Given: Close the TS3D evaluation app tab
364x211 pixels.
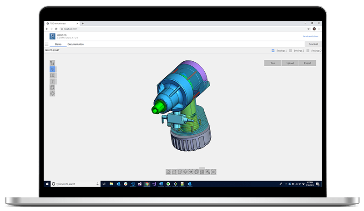Looking at the screenshot, I should pos(77,24).
